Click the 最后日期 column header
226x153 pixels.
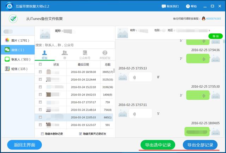pos(83,65)
